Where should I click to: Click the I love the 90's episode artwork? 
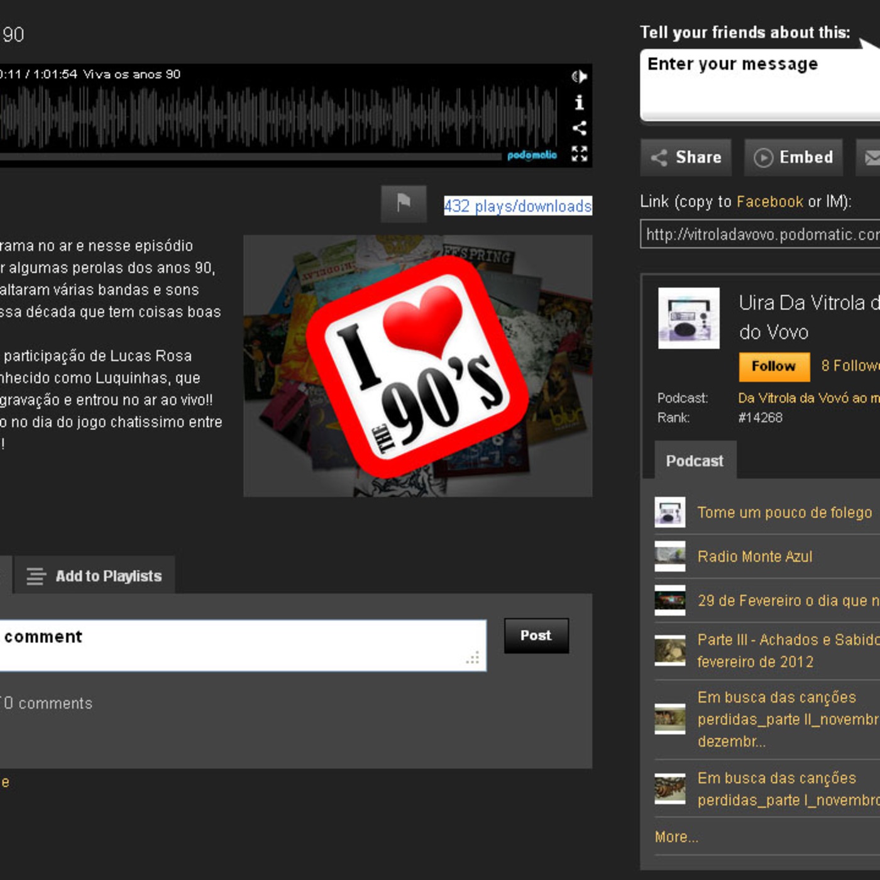417,366
